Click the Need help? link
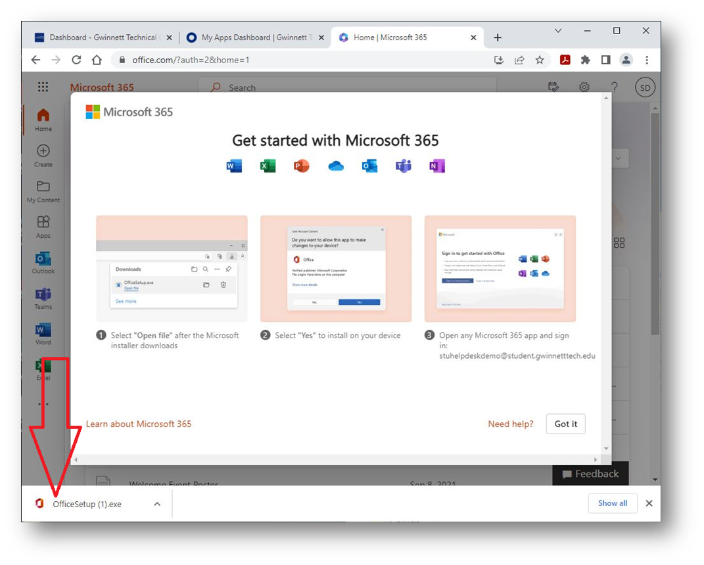Image resolution: width=704 pixels, height=565 pixels. pyautogui.click(x=511, y=424)
